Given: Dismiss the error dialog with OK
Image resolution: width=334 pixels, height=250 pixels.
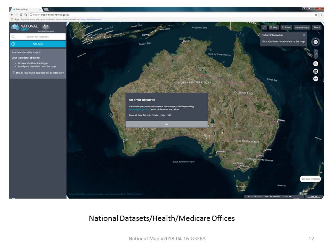Looking at the screenshot, I should (x=167, y=124).
